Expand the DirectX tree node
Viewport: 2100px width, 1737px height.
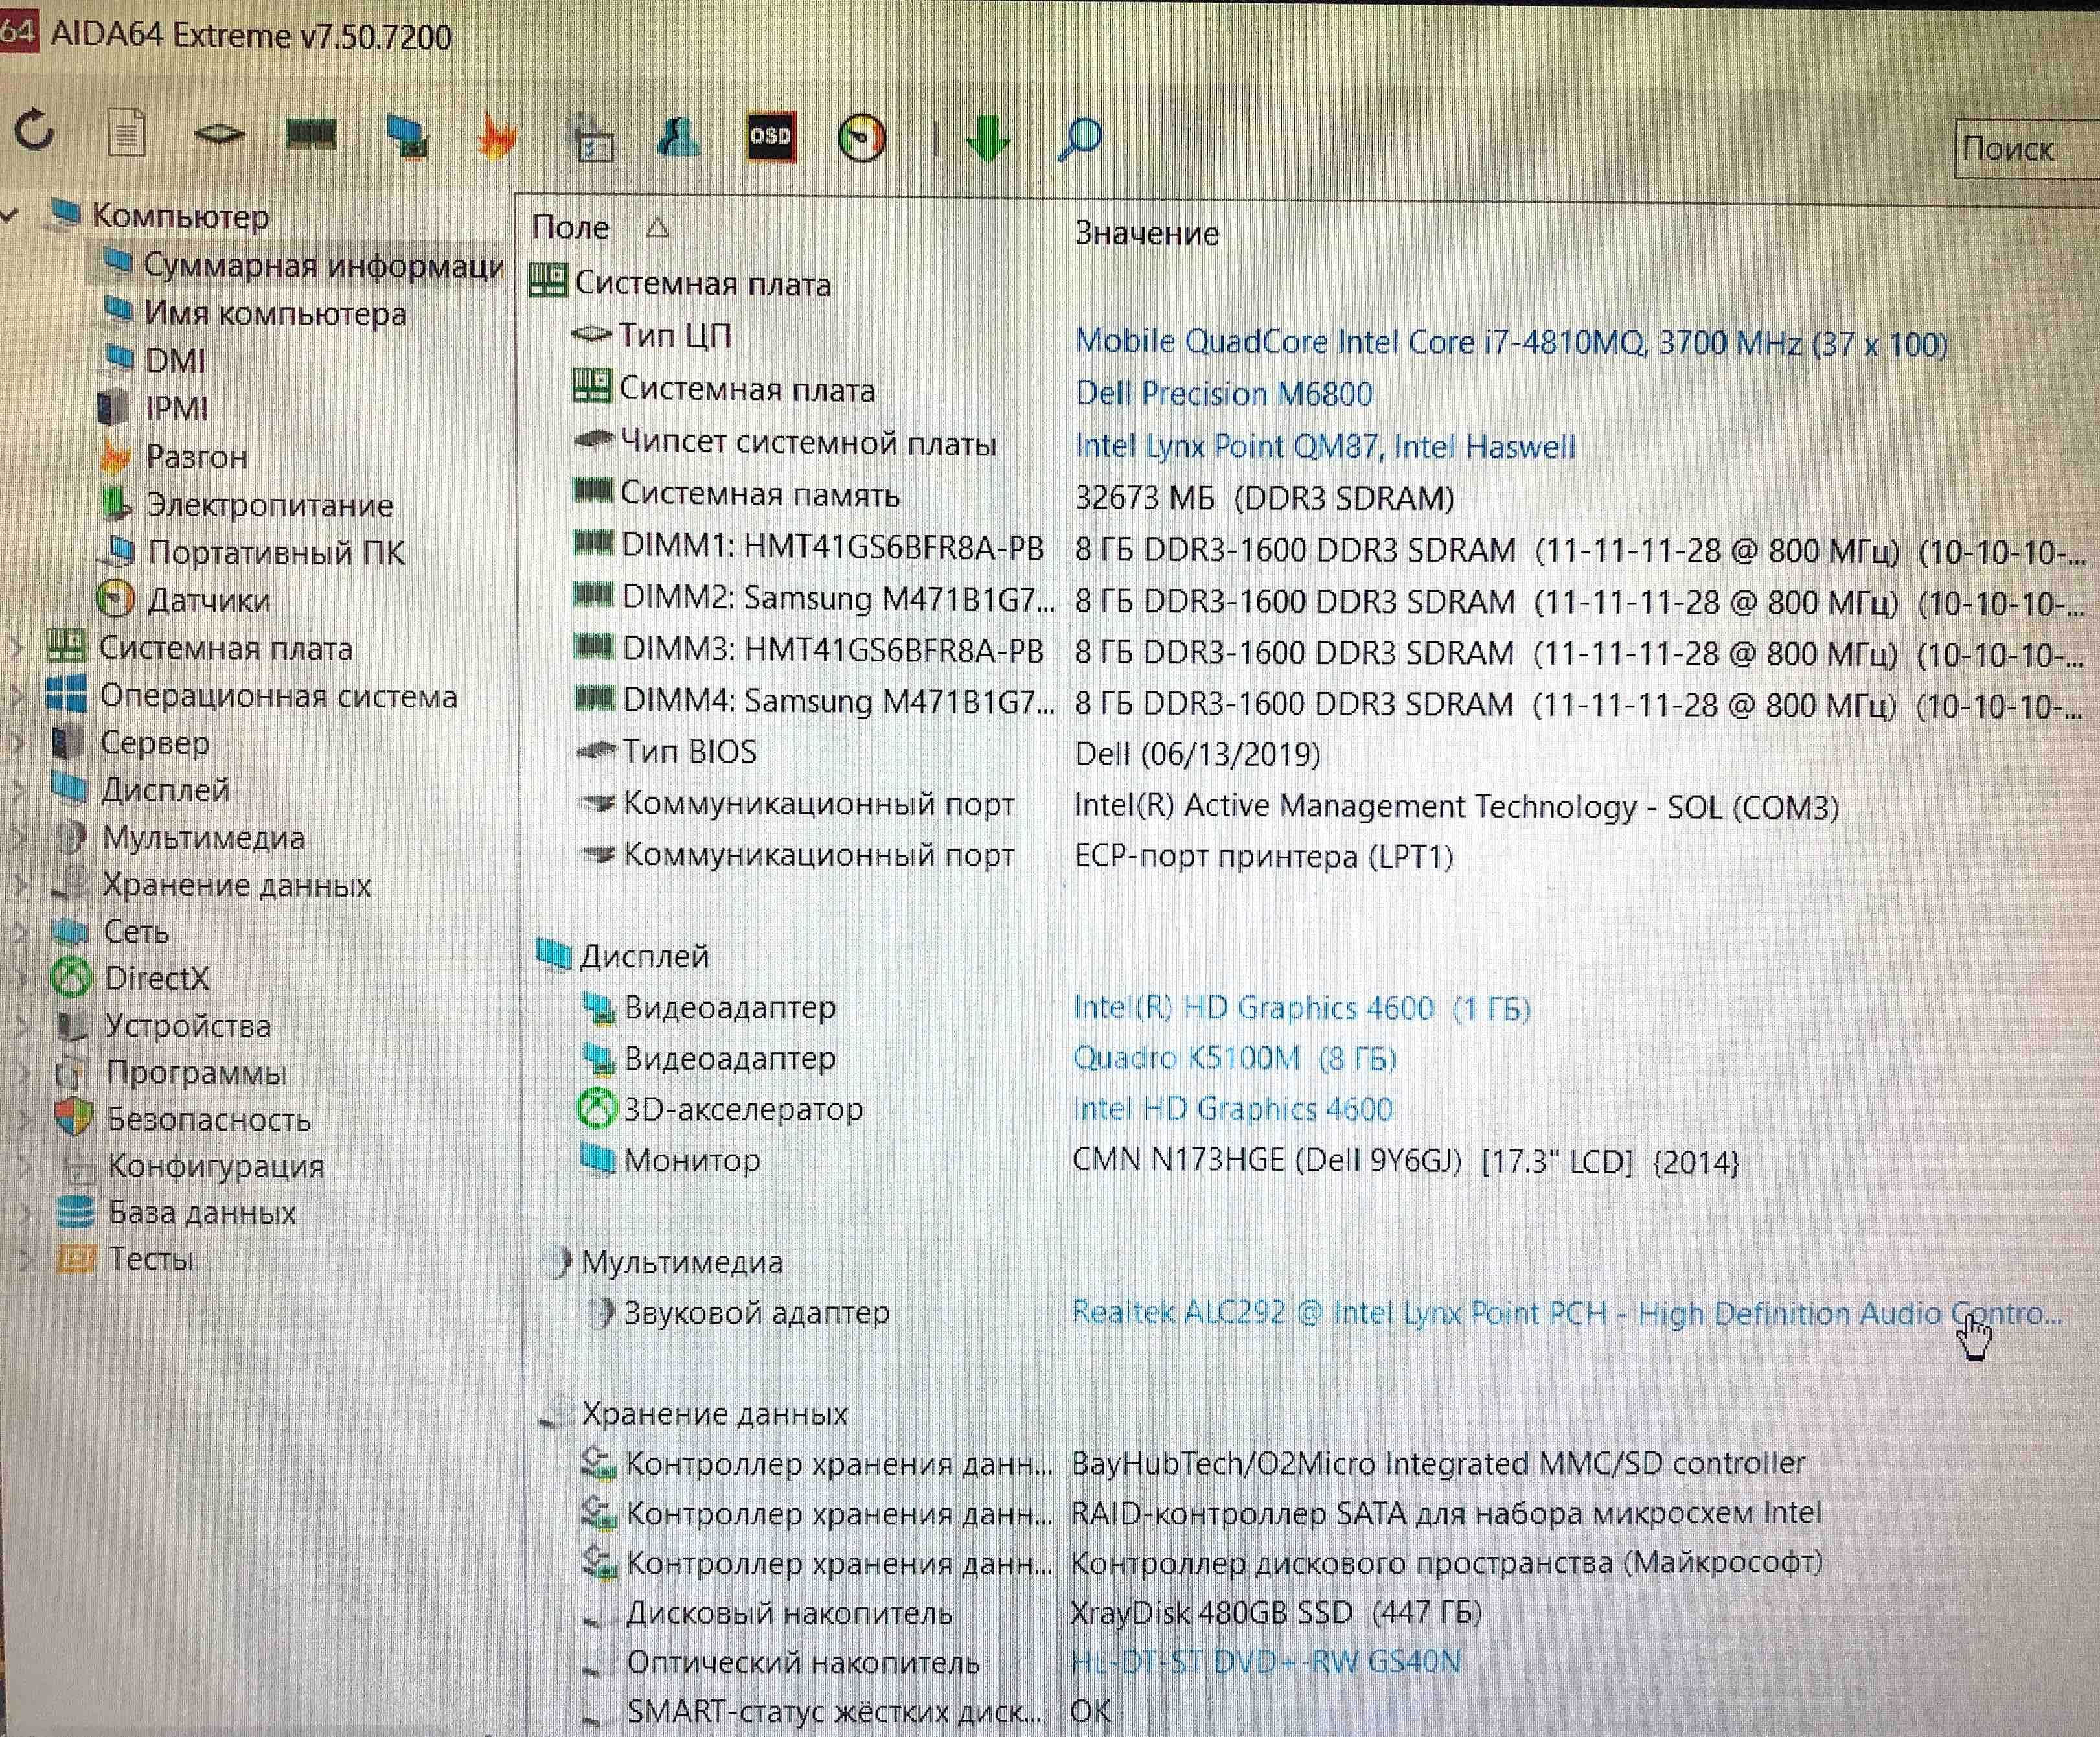[21, 978]
